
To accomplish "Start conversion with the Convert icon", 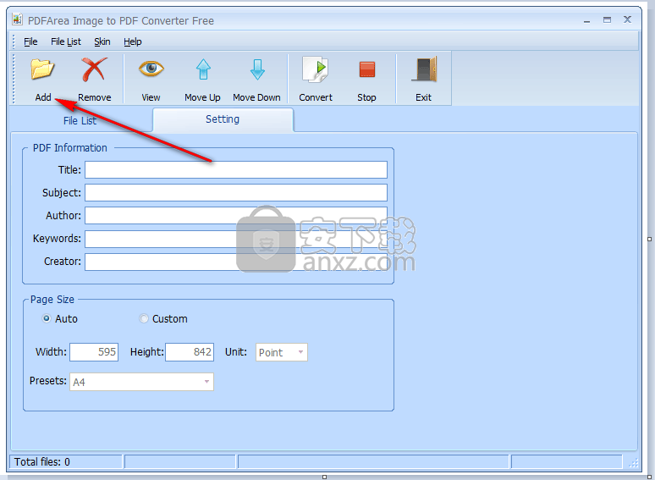I will point(316,69).
